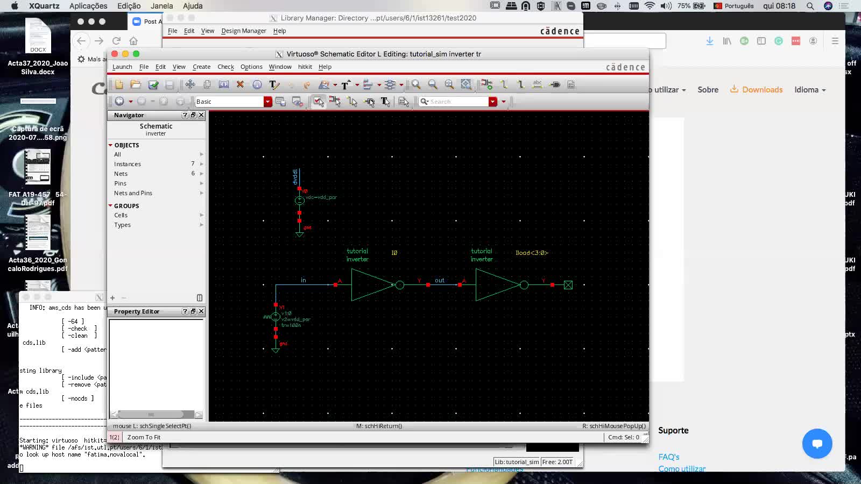The width and height of the screenshot is (861, 484).
Task: Open the hitkit menu
Action: point(305,67)
